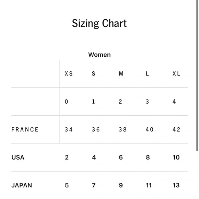
Task: Click the L column header
Action: 147,74
